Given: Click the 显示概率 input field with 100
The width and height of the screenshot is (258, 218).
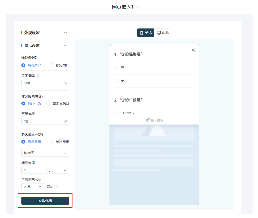Looking at the screenshot, I should (45, 83).
